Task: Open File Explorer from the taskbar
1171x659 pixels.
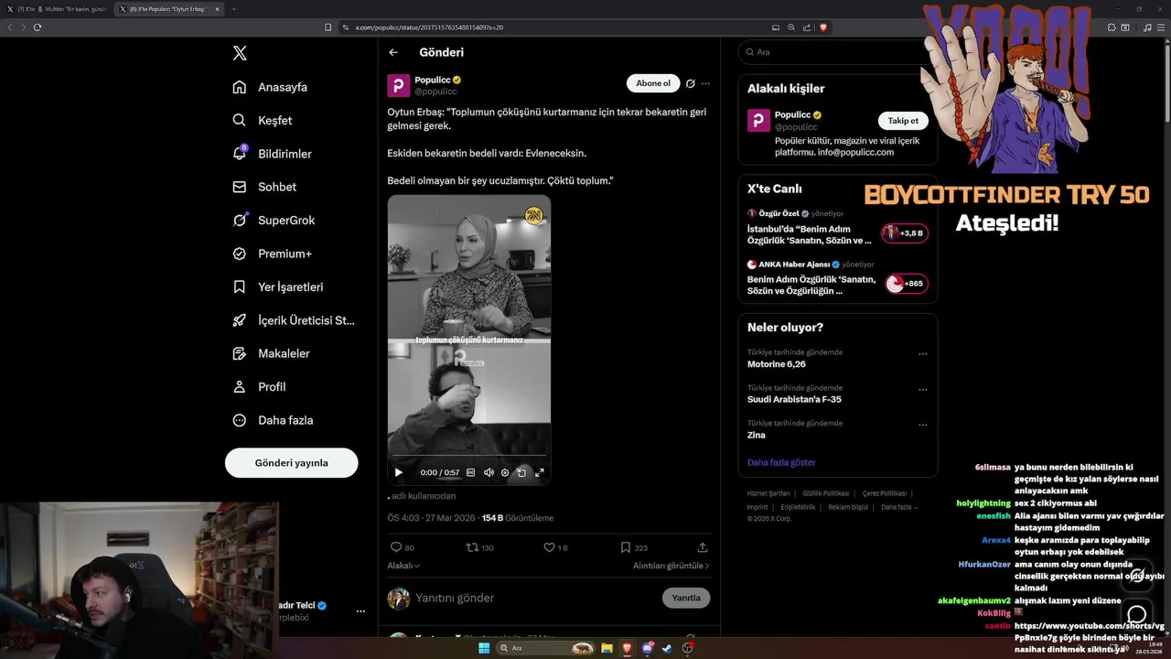Action: [607, 648]
